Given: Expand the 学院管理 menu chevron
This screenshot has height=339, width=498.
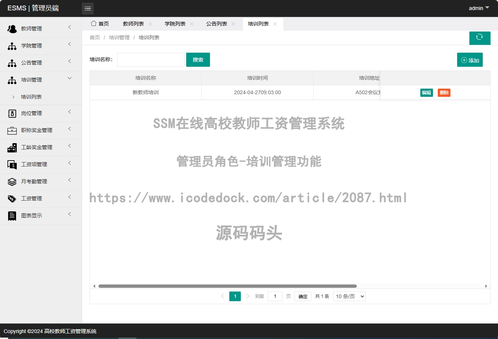Looking at the screenshot, I should [69, 44].
